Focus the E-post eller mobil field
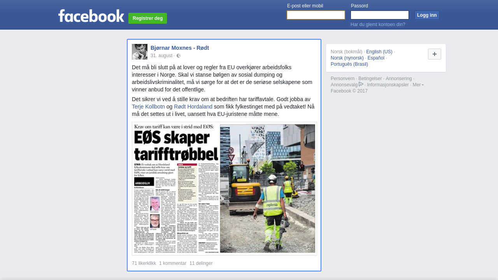The width and height of the screenshot is (498, 280). pos(316,15)
